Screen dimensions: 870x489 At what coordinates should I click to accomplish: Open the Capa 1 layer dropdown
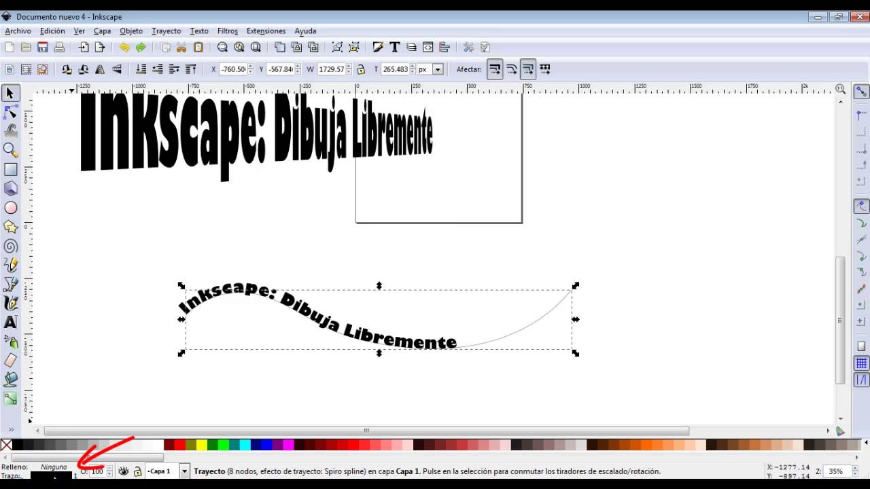pos(184,471)
